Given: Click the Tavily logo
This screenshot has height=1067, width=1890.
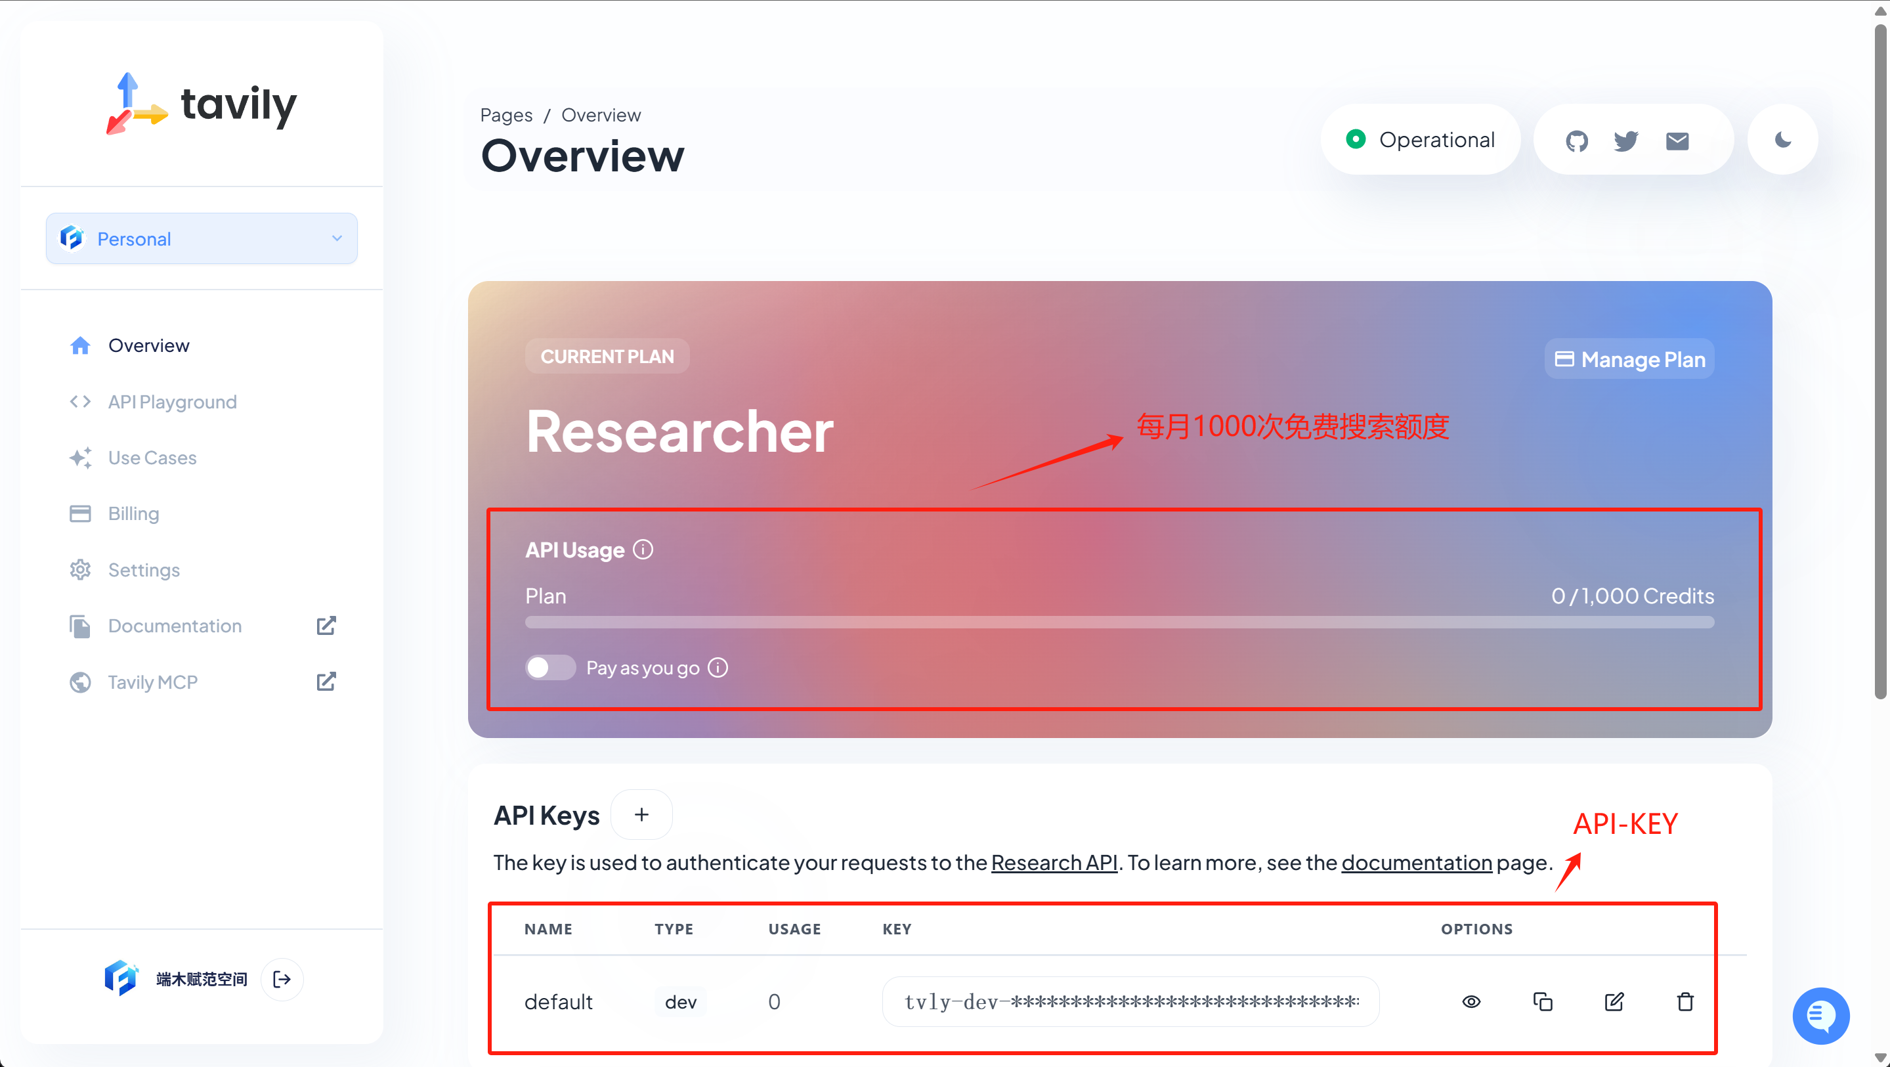Looking at the screenshot, I should 201,104.
